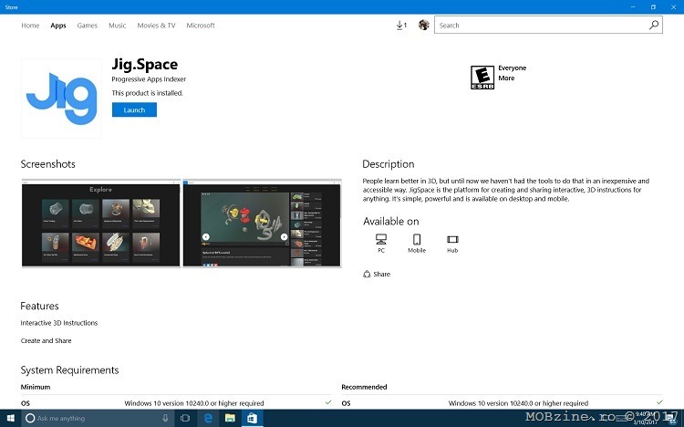
Task: Click the PC device icon
Action: point(381,244)
